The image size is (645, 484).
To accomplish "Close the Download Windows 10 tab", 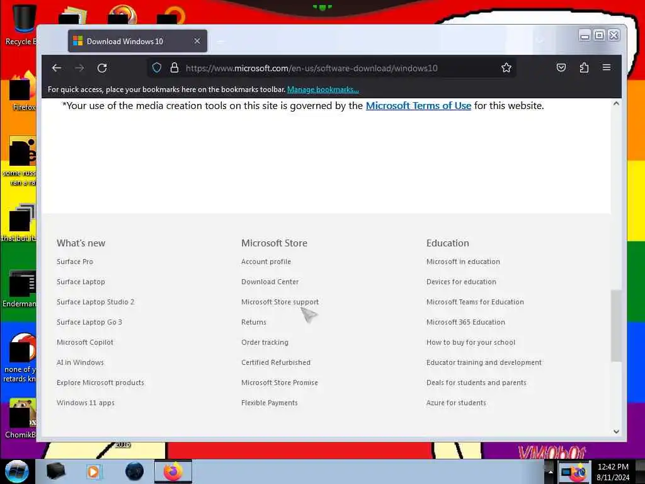I will pos(197,41).
